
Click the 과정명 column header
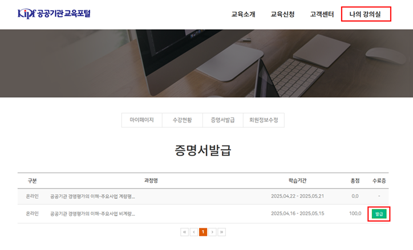(151, 181)
